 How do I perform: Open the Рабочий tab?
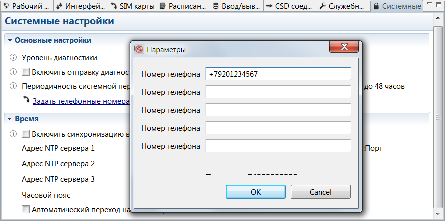(27, 6)
